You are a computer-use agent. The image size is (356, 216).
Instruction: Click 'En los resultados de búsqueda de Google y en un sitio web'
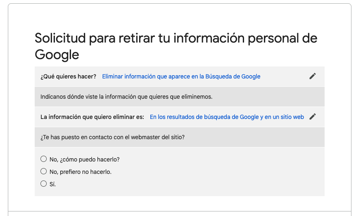pyautogui.click(x=227, y=117)
